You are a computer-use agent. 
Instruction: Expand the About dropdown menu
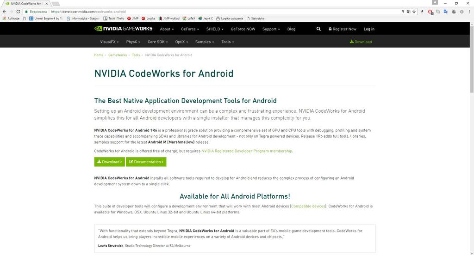(167, 29)
